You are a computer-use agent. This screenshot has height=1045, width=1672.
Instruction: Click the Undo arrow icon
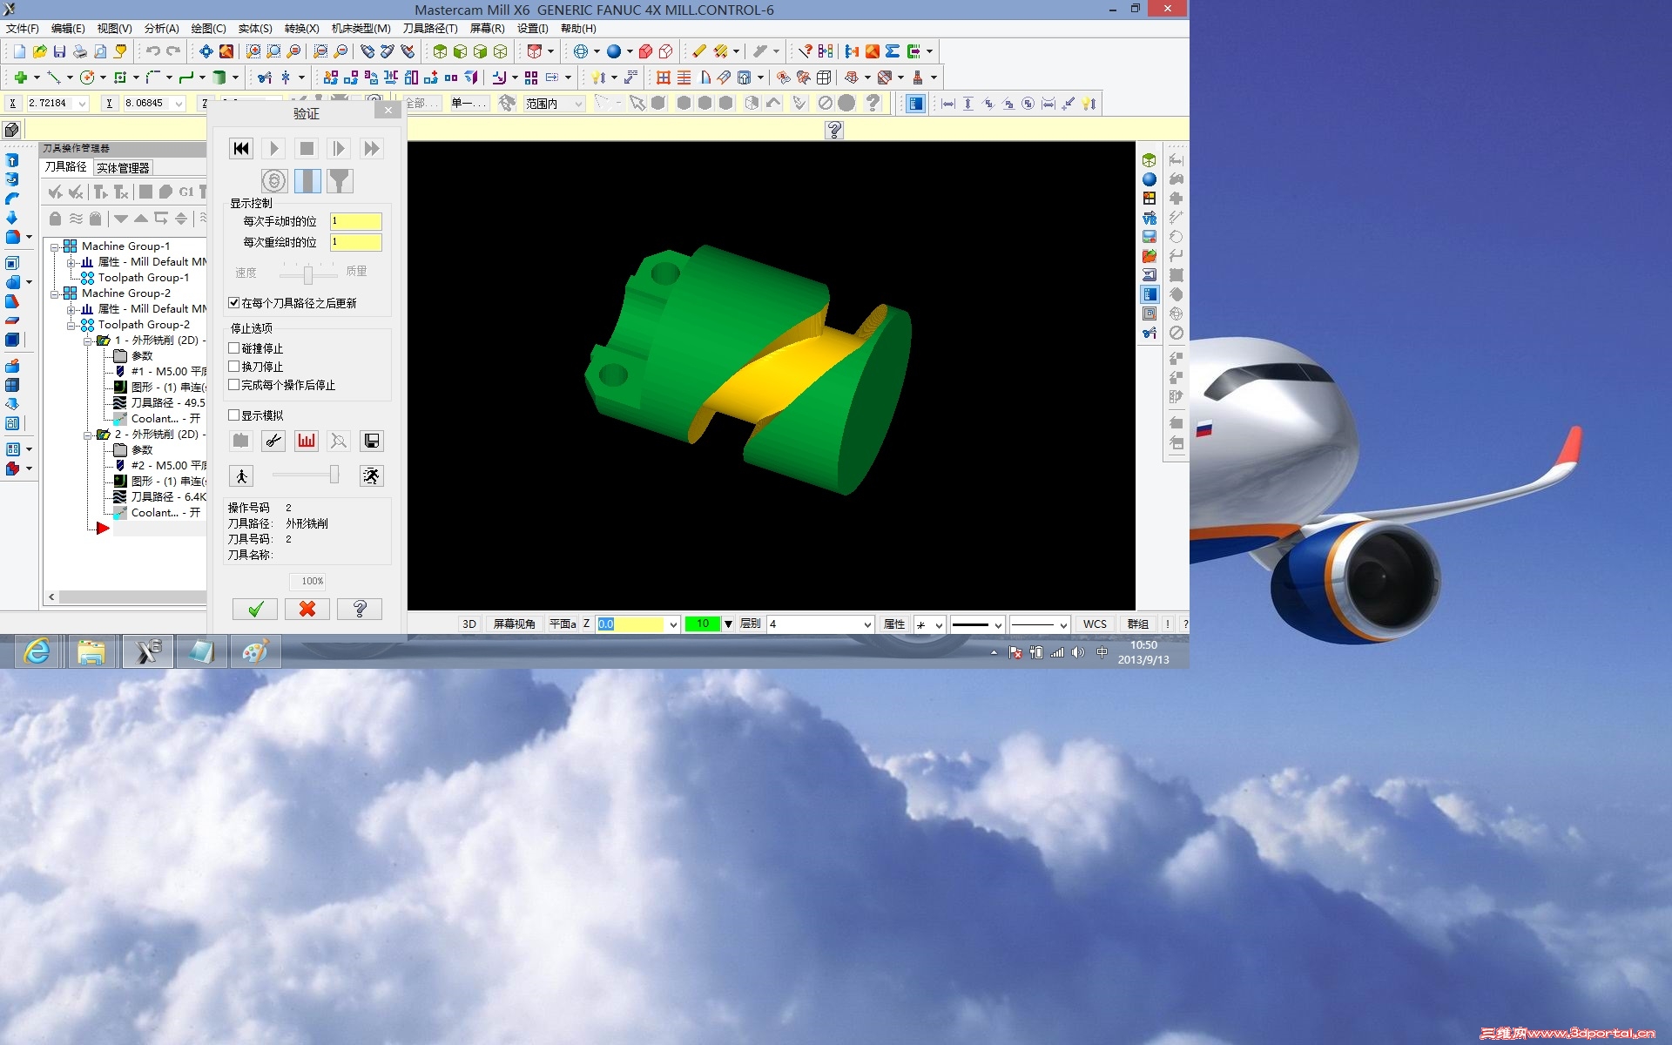[152, 51]
